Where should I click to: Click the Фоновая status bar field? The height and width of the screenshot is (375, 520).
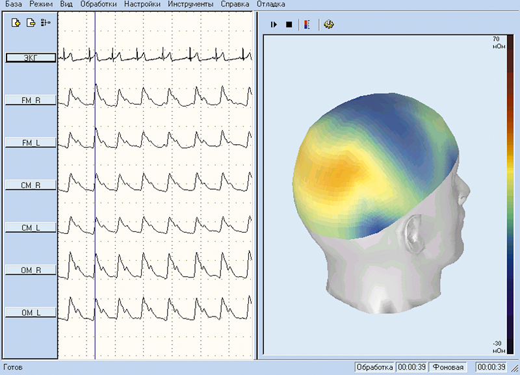448,367
